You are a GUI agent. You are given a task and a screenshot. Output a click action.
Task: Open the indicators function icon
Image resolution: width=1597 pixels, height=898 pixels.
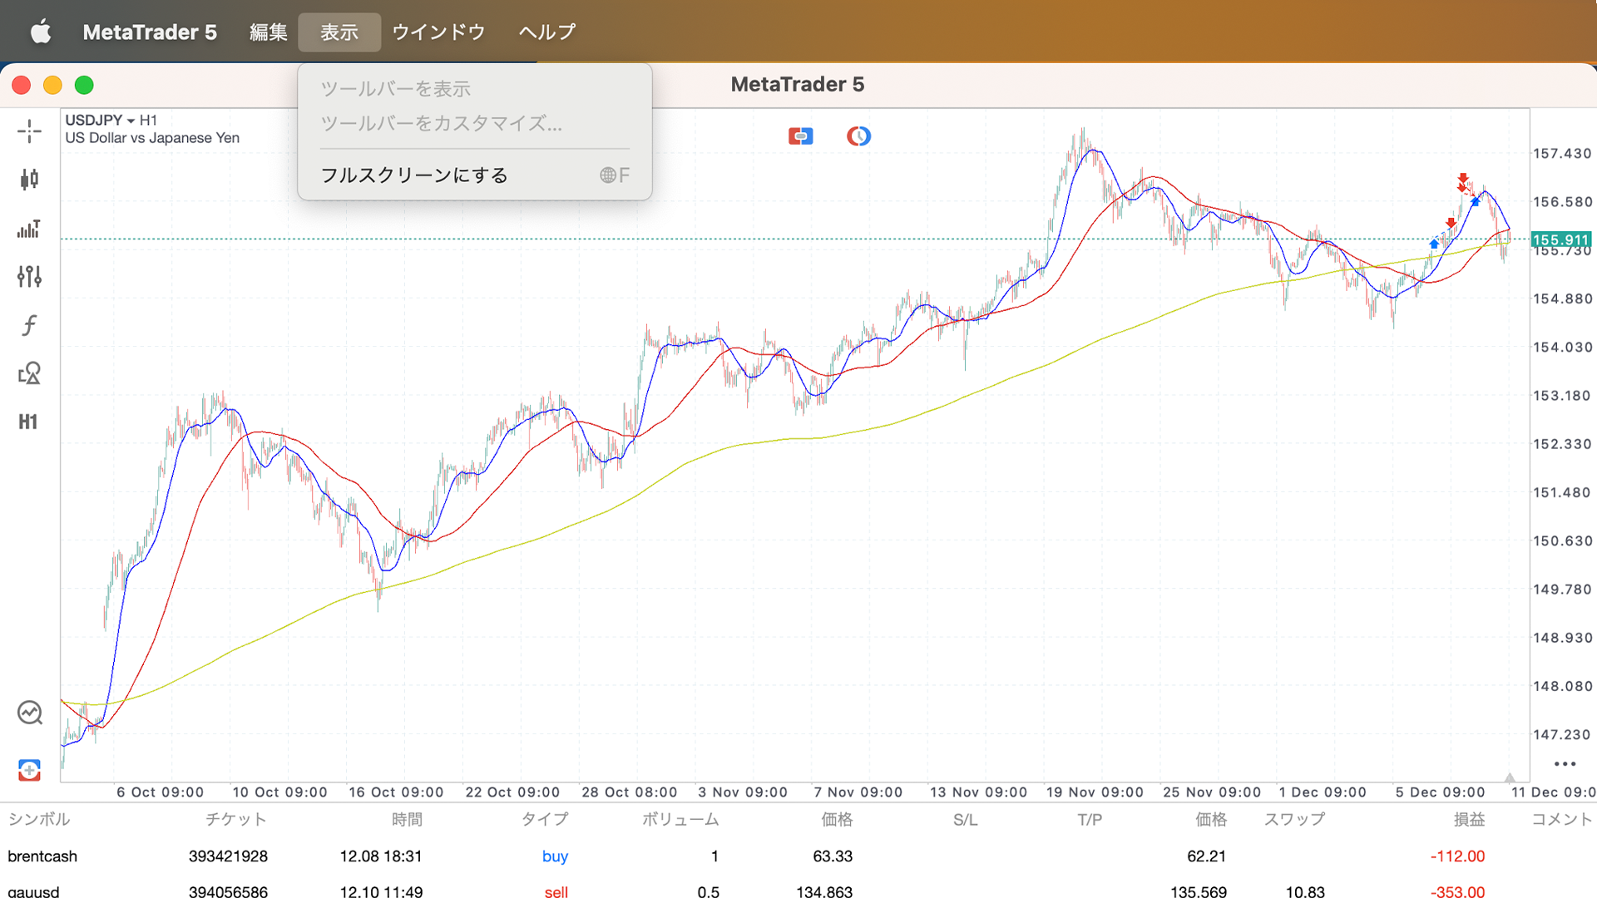point(29,325)
